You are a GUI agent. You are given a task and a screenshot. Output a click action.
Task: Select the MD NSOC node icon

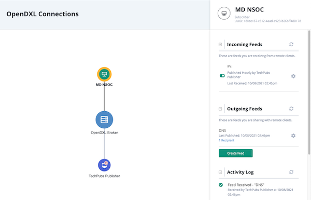tap(104, 74)
